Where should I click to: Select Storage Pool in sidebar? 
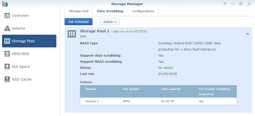pyautogui.click(x=29, y=41)
